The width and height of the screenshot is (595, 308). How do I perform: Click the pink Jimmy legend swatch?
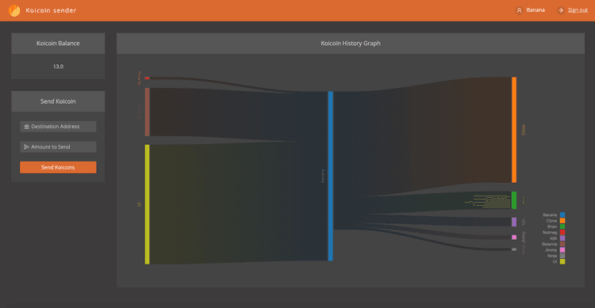[562, 250]
